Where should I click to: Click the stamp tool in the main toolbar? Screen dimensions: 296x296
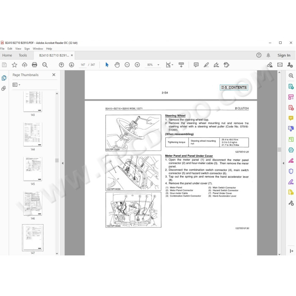[x=226, y=65]
